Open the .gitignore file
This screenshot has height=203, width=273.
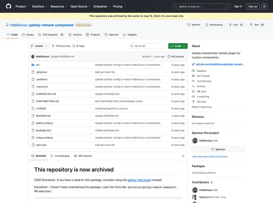(x=41, y=72)
